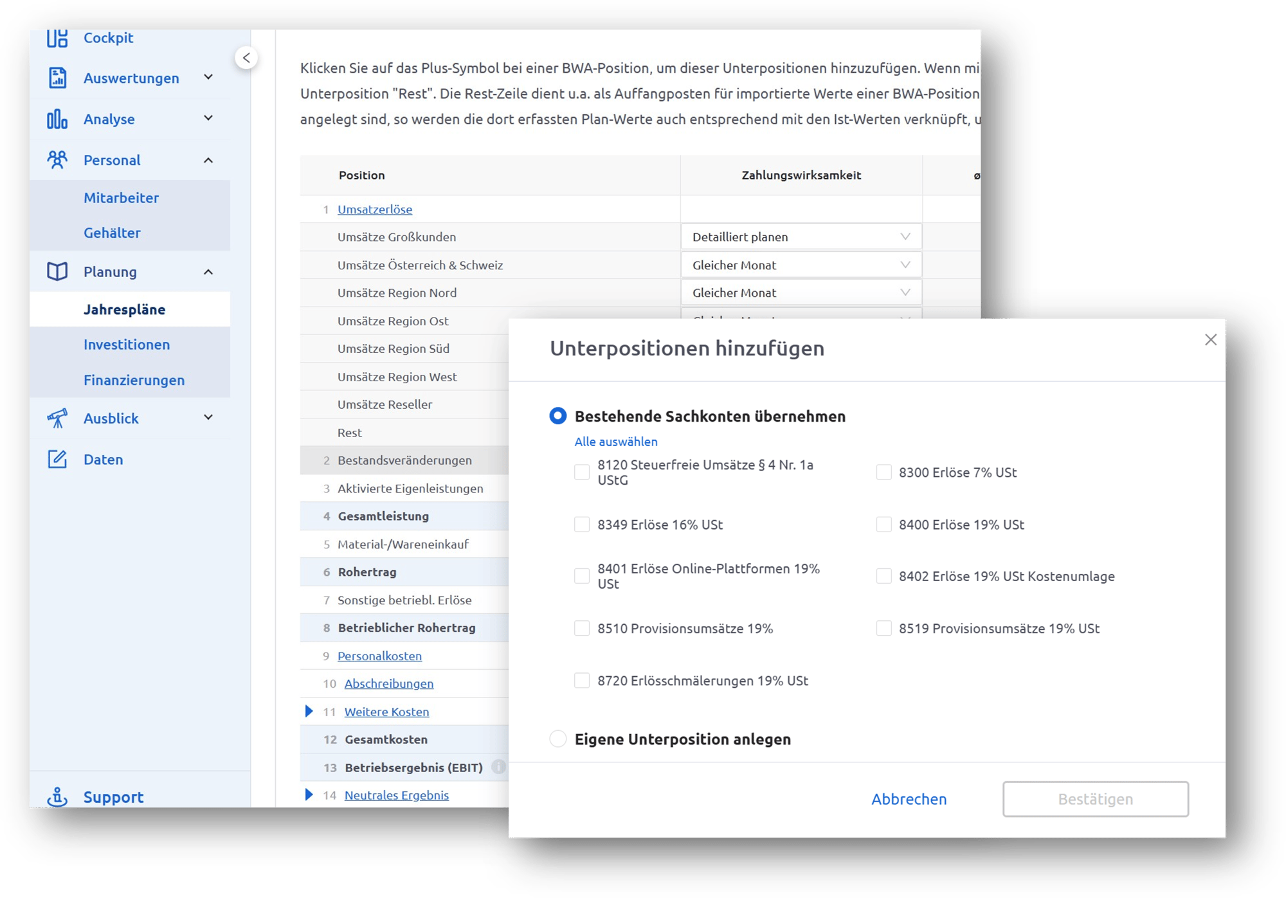Check 8510 Provisionsumsätze 19% checkbox

coord(582,628)
